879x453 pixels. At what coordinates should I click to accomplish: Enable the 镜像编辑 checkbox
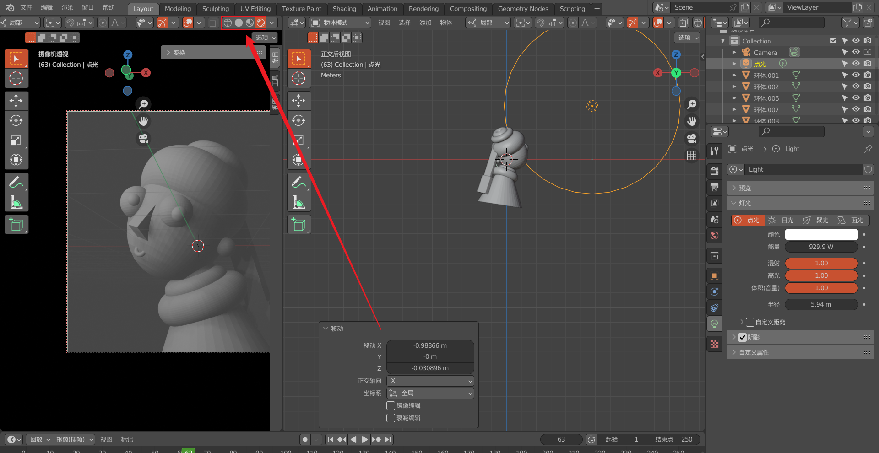click(x=391, y=405)
